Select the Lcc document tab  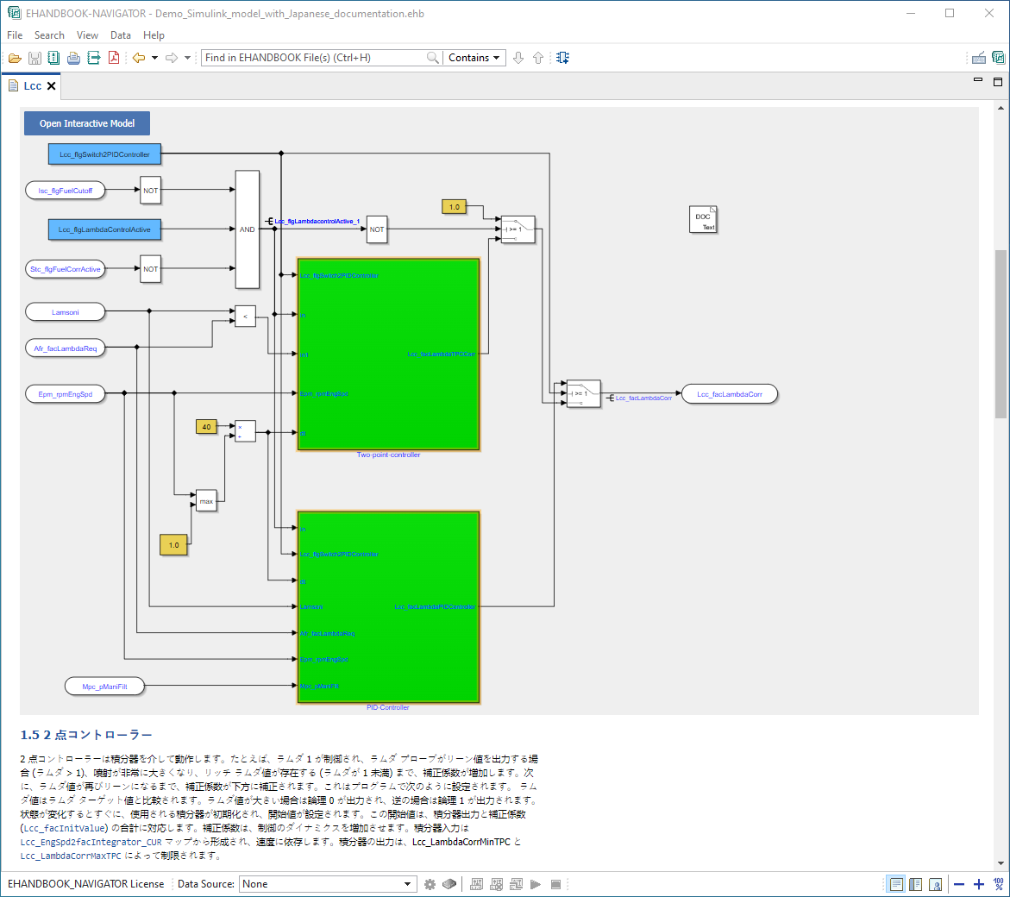point(31,85)
